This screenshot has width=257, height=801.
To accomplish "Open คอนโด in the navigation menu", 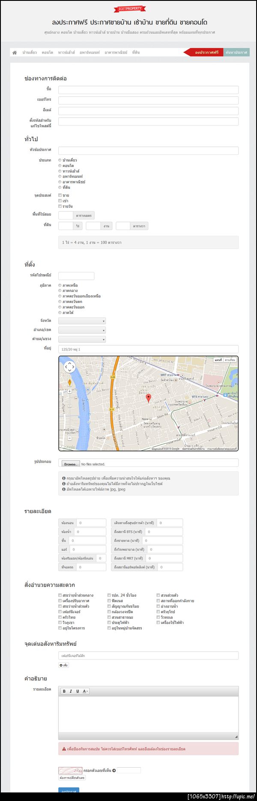I will click(48, 52).
